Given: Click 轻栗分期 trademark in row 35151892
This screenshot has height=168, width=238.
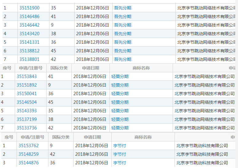Looking at the screenshot, I should pos(120,85).
